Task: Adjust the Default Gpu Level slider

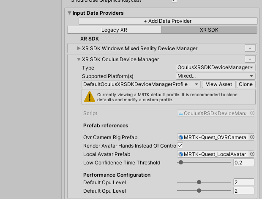Action: (x=199, y=191)
